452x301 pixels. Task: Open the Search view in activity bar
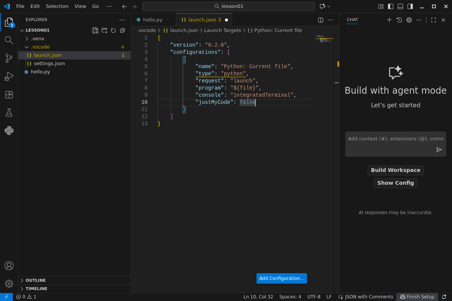[9, 40]
